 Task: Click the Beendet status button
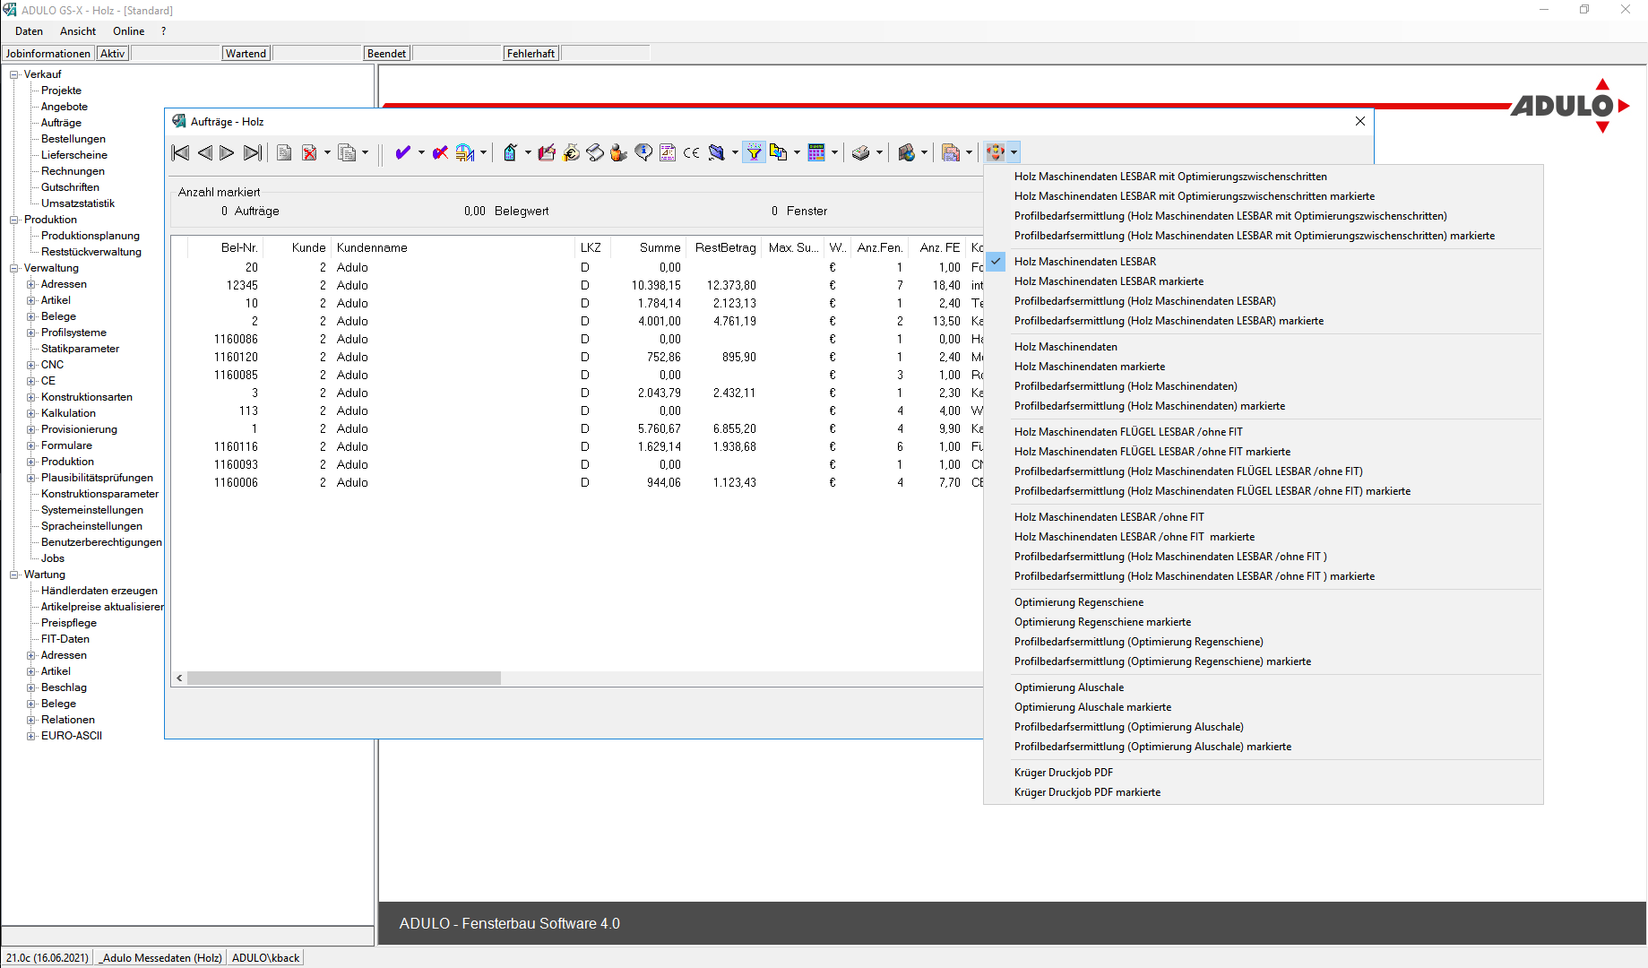click(386, 54)
